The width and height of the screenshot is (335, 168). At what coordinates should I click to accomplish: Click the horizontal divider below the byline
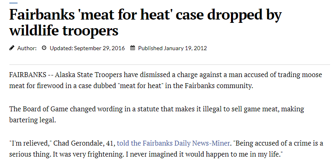170,64
